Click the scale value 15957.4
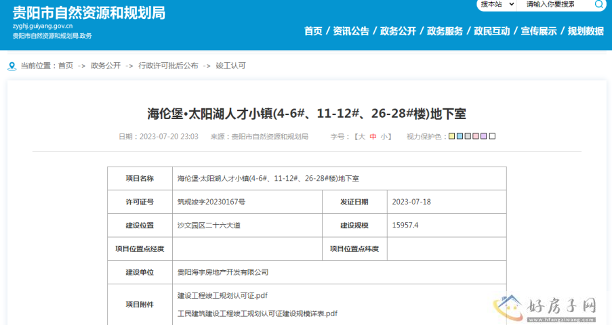The height and width of the screenshot is (325, 612). [x=405, y=225]
